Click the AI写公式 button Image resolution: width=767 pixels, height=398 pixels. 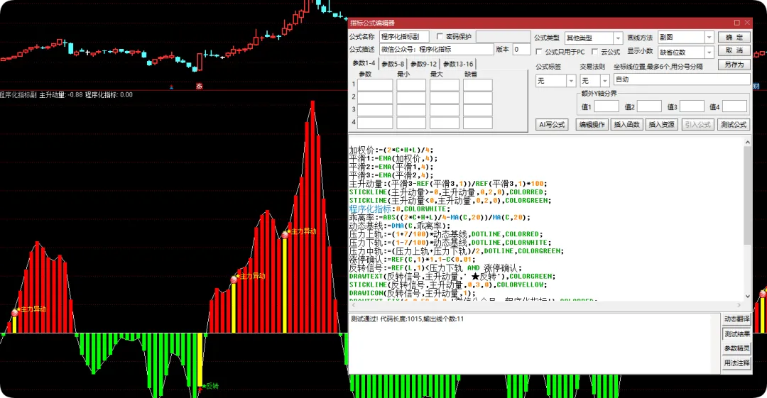click(x=552, y=125)
